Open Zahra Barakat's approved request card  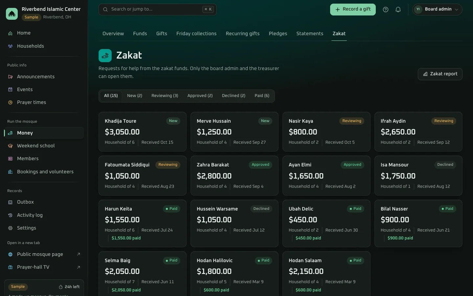coord(235,176)
